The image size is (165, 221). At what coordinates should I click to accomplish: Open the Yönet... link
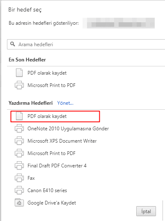click(x=65, y=103)
